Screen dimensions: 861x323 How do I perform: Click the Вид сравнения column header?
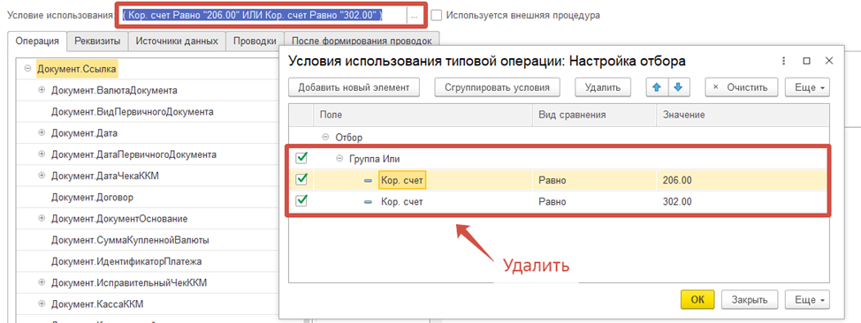(x=595, y=115)
